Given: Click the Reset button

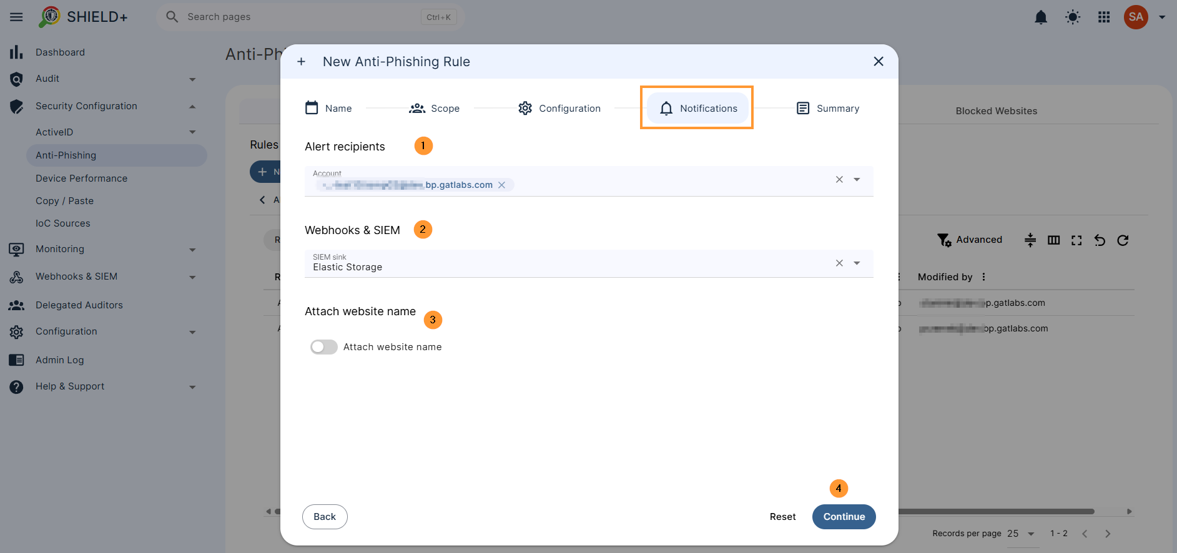Looking at the screenshot, I should point(782,517).
